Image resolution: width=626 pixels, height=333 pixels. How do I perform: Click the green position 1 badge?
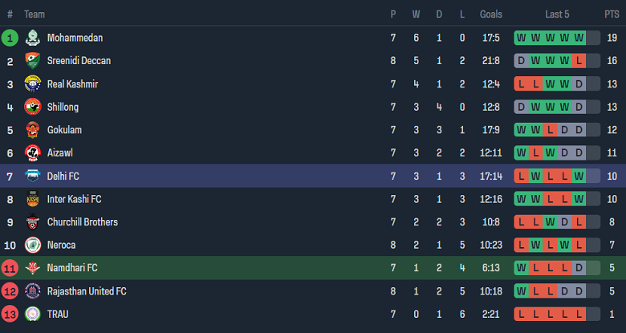click(x=10, y=38)
